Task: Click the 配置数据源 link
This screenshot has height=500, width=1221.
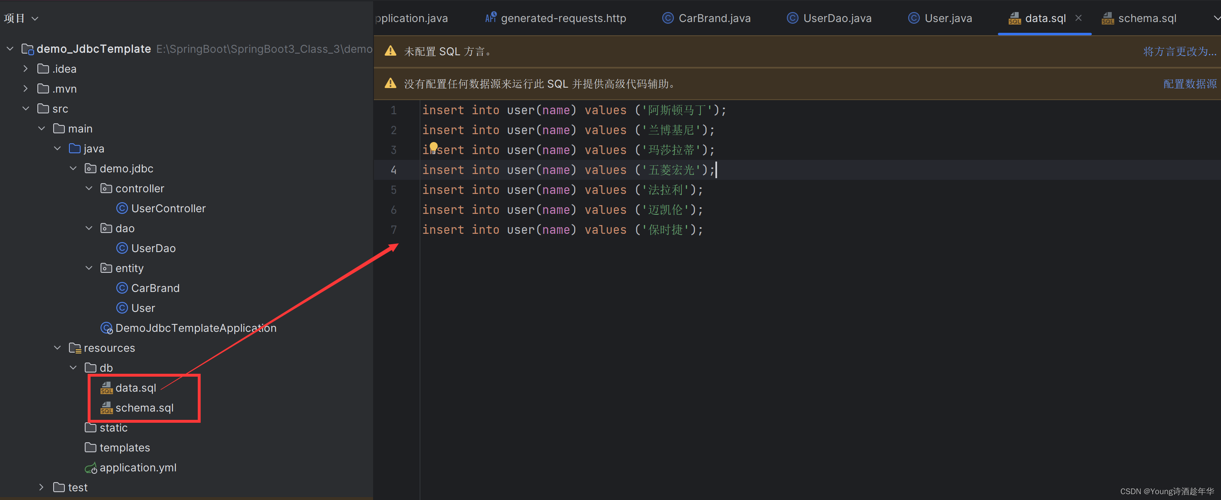Action: click(x=1190, y=84)
